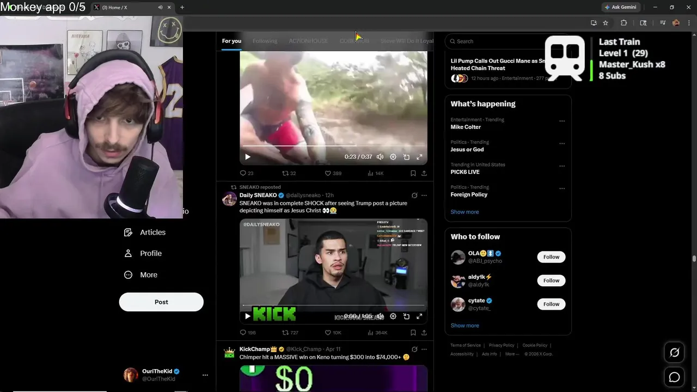Show more under Who to follow
697x392 pixels.
tap(464, 326)
